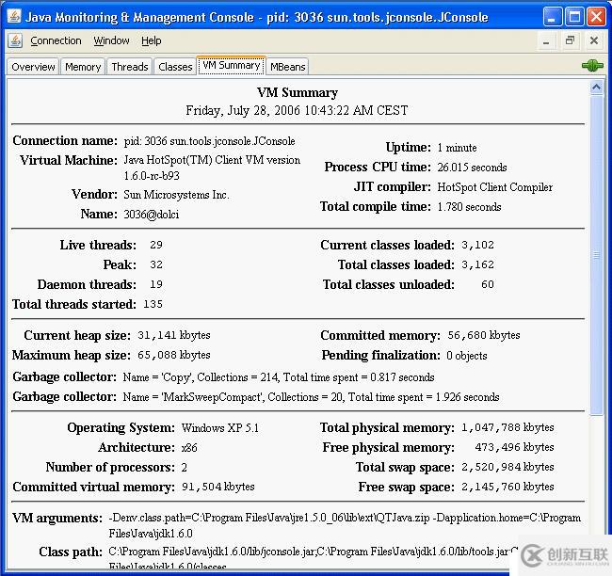Open the Help menu
Screen dimensions: 612x576
click(x=151, y=40)
